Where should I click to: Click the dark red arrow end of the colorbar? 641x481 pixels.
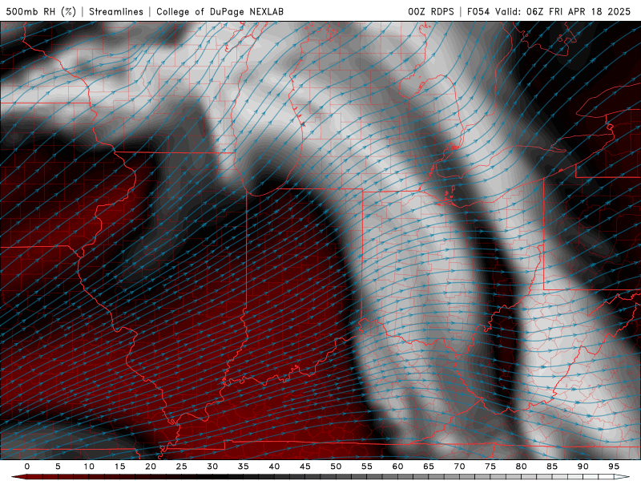tap(18, 477)
